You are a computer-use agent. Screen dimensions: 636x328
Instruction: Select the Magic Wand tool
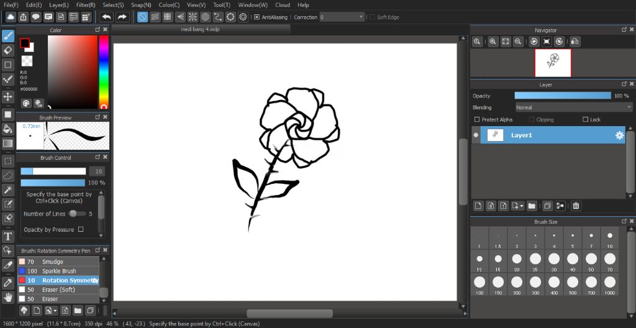point(7,189)
